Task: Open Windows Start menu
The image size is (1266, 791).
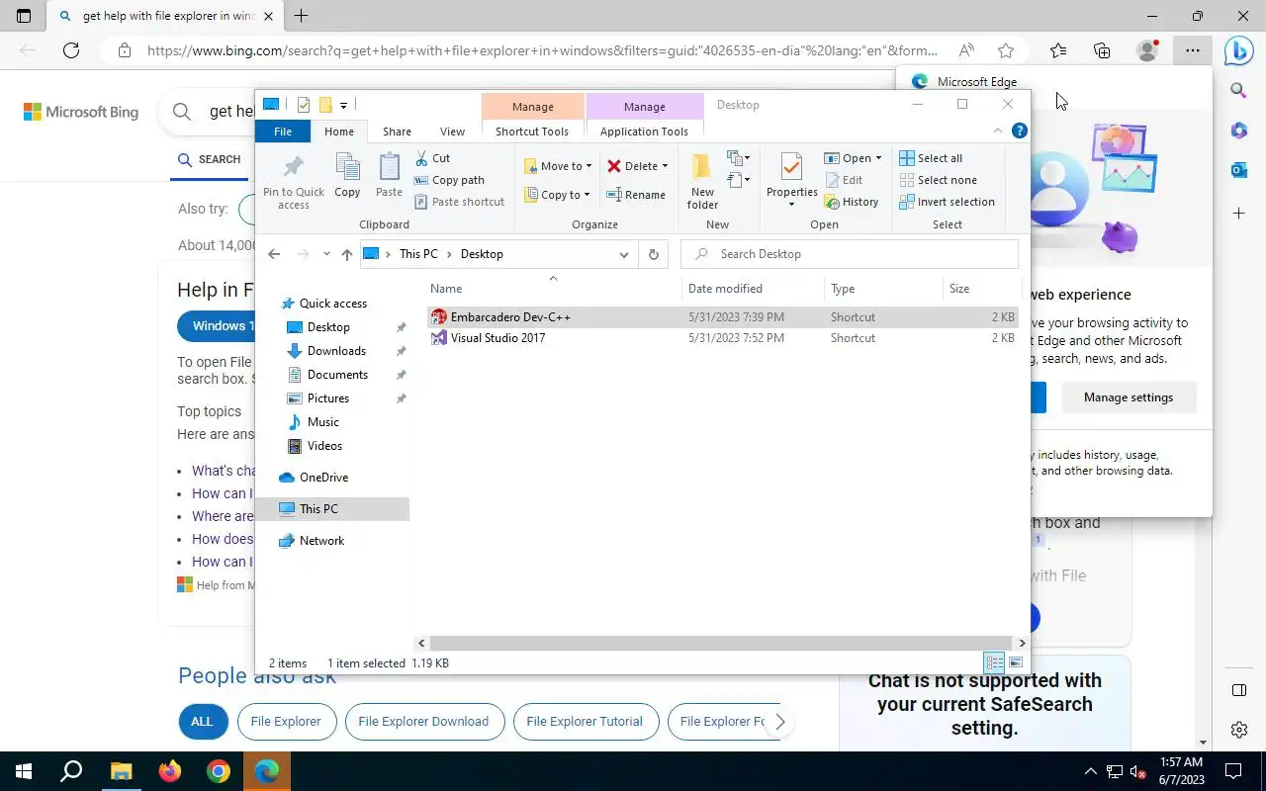Action: [x=24, y=771]
